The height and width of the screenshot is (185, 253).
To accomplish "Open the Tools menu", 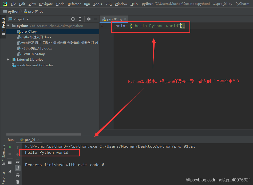I will (x=98, y=4).
